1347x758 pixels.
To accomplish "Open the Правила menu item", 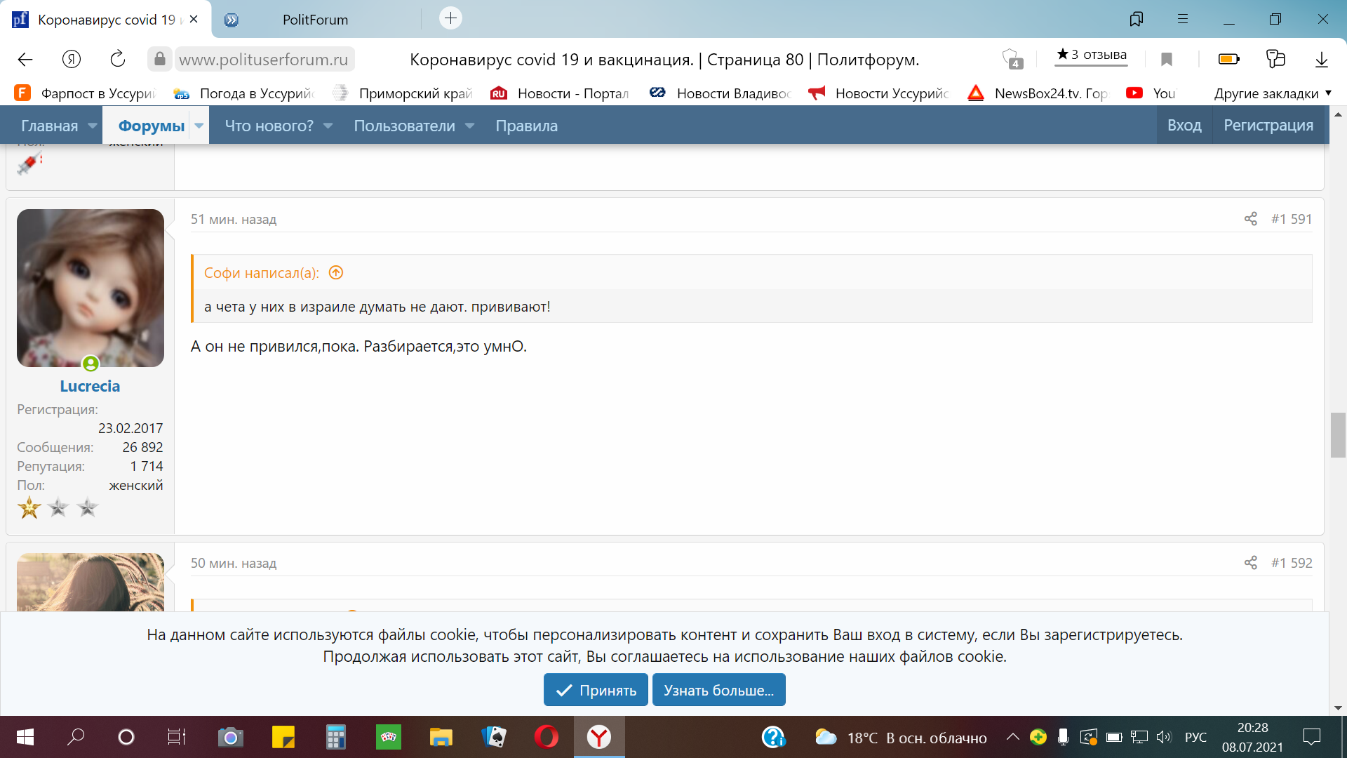I will pos(526,126).
